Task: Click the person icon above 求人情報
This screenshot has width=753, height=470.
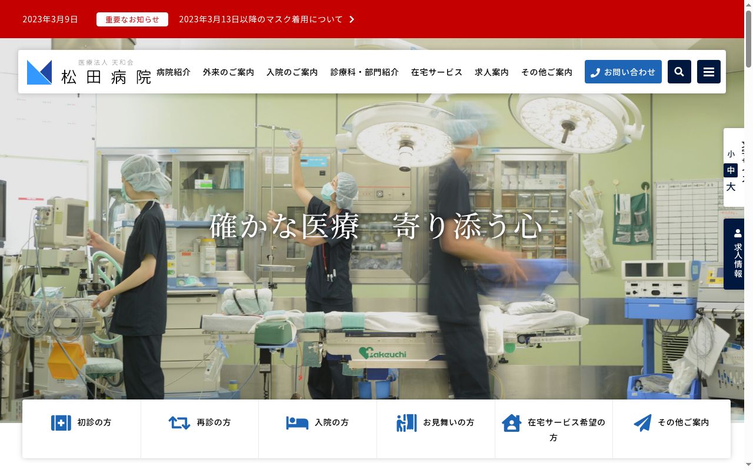Action: point(738,233)
